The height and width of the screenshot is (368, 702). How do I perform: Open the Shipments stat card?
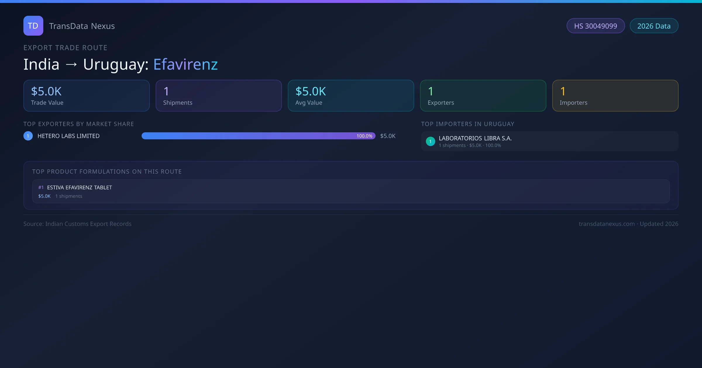[218, 96]
